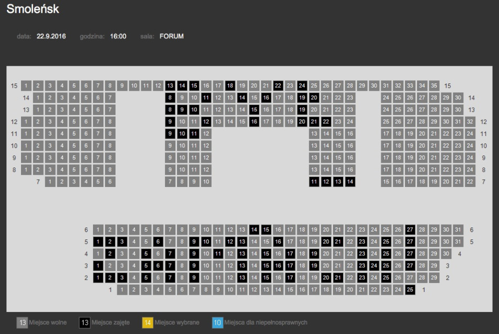Choose free seat 4 in row 2
Screen dimensions: 499x334
pyautogui.click(x=134, y=278)
